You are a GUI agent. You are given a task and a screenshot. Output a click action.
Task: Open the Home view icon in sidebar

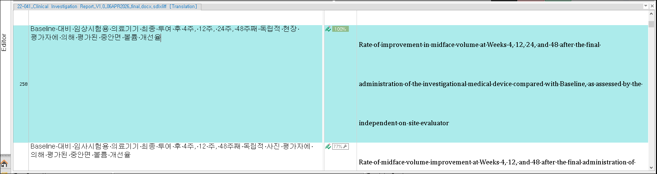(4, 164)
